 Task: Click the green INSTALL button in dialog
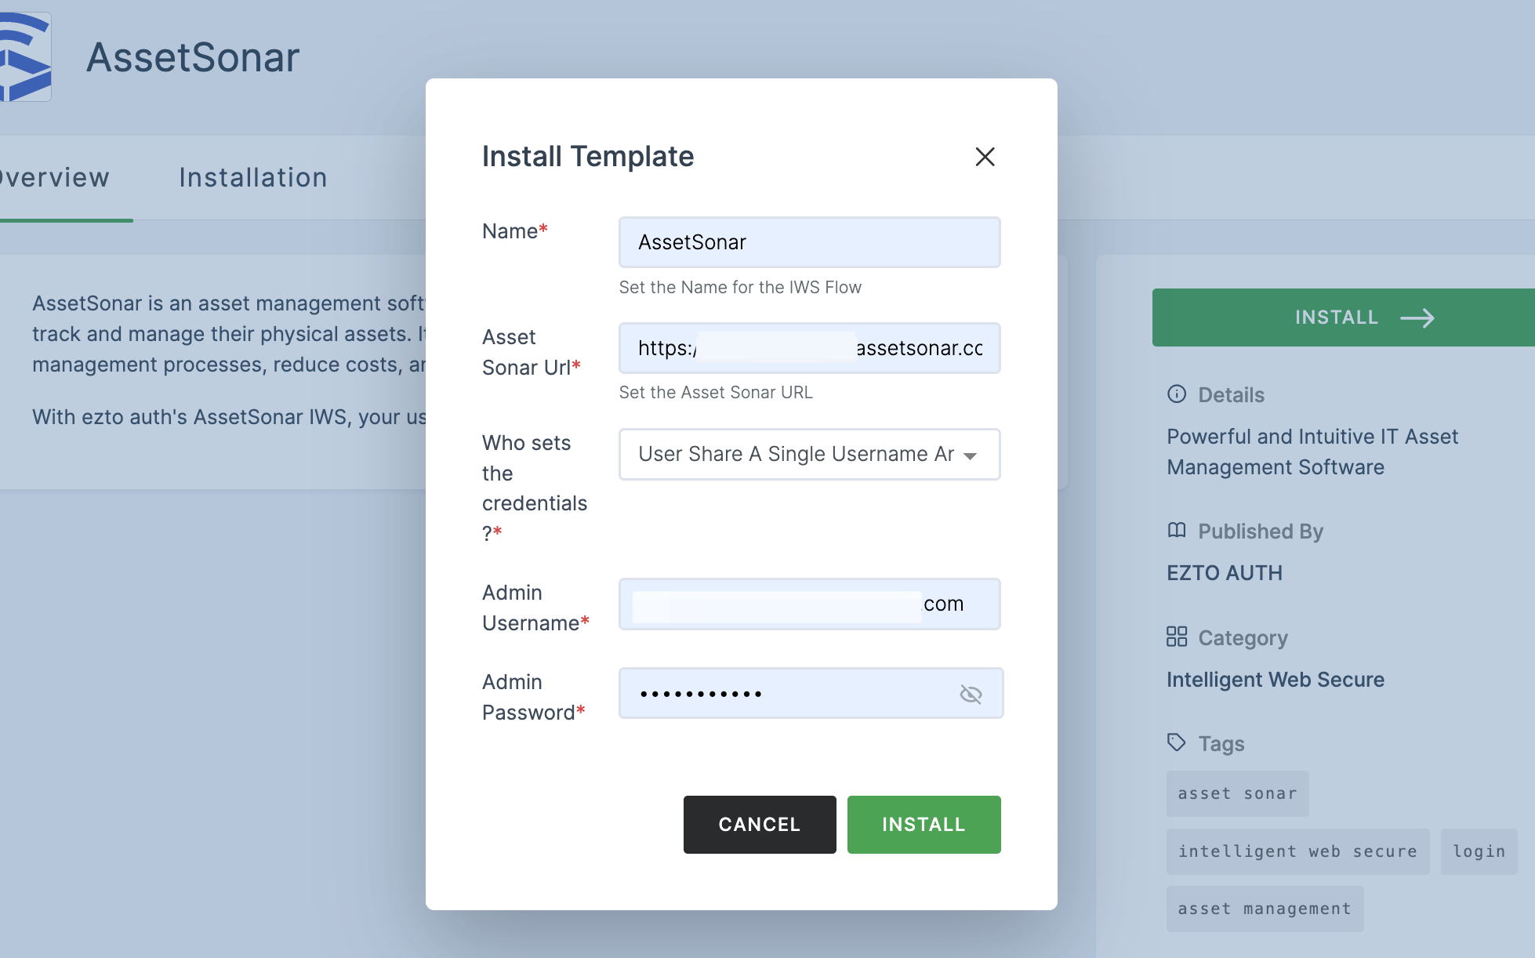(924, 825)
